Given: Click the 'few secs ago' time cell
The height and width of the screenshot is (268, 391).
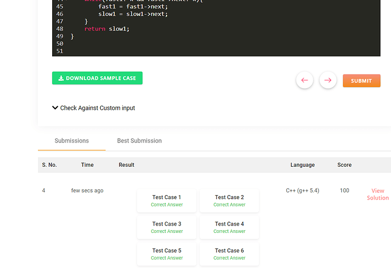Looking at the screenshot, I should point(87,191).
